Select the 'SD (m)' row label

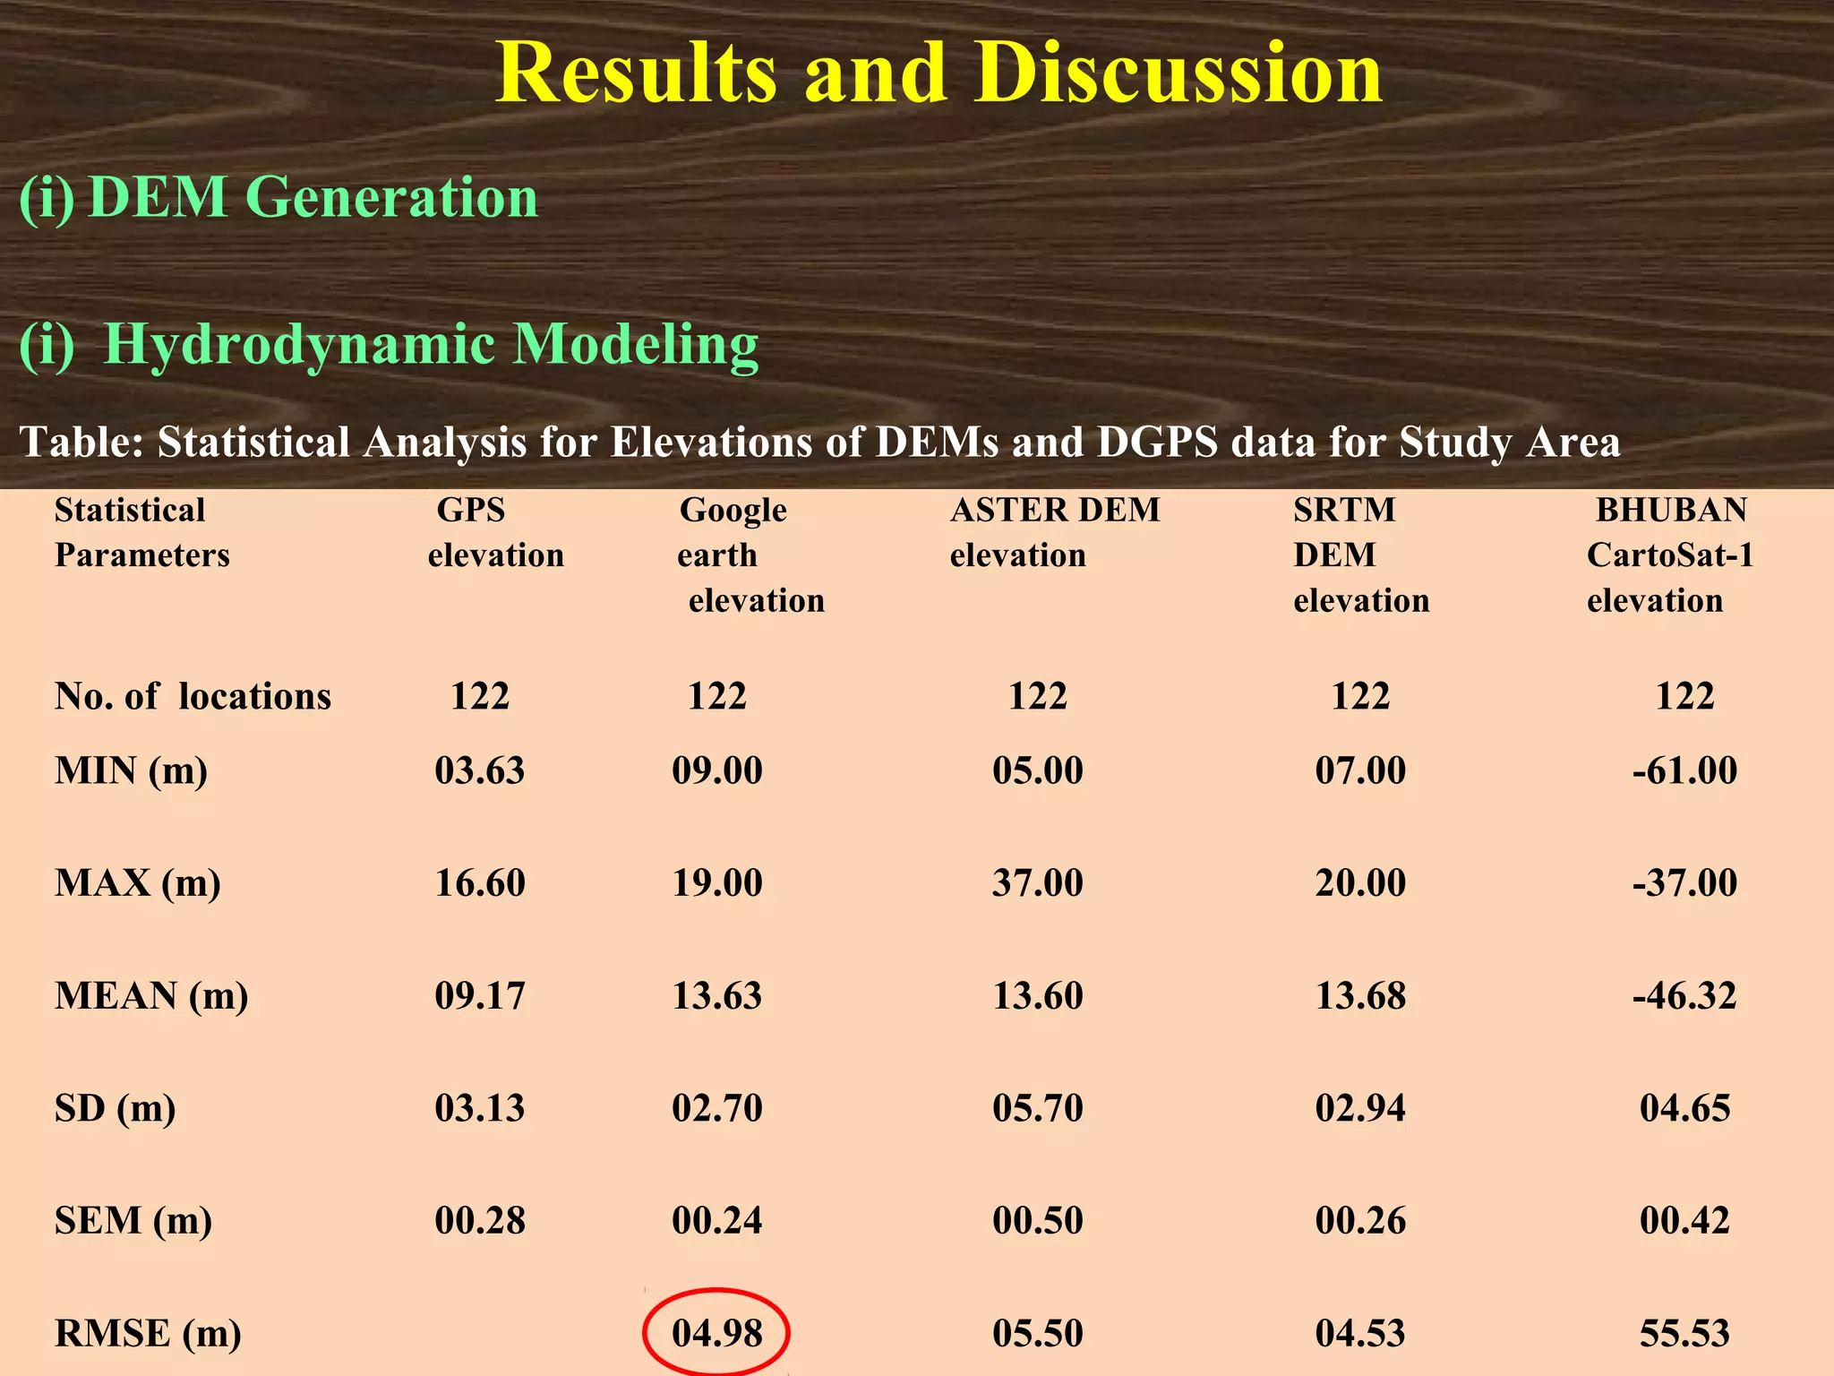[115, 1109]
